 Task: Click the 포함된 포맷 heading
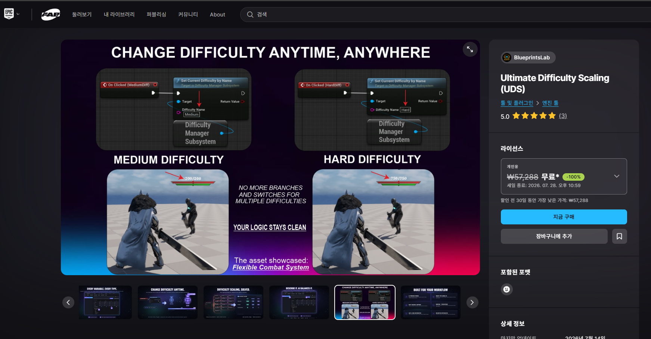515,272
